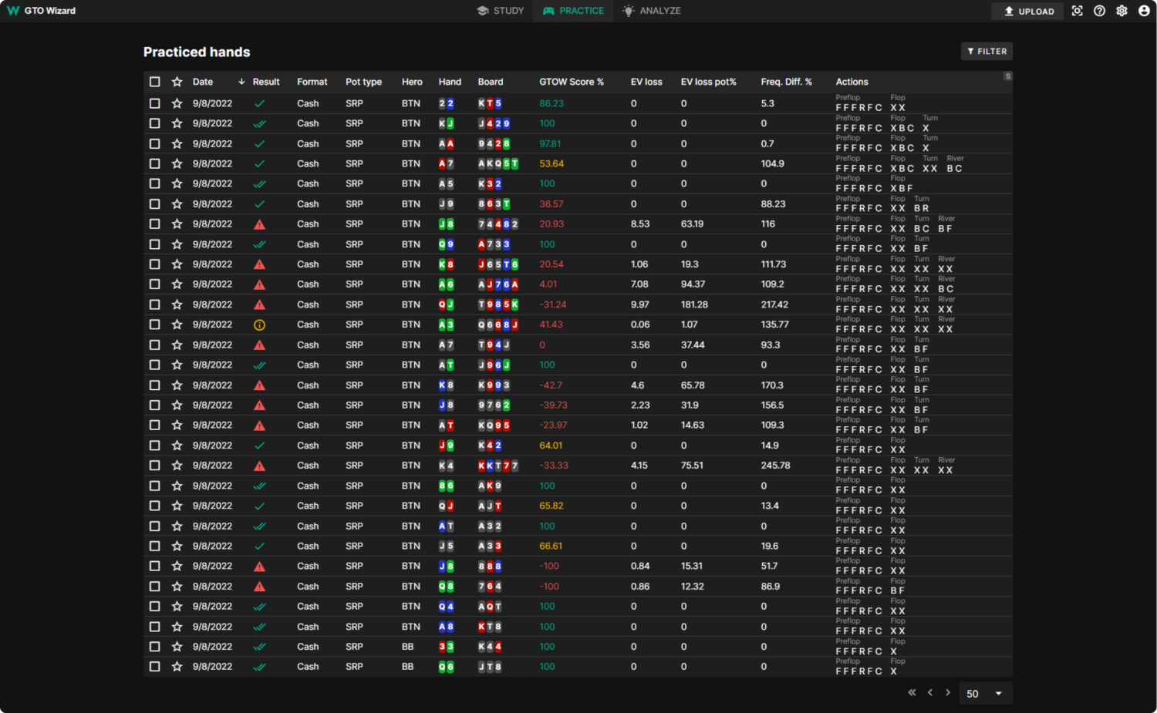1157x713 pixels.
Task: Star the hand 22 on KT5 row
Action: click(x=177, y=103)
